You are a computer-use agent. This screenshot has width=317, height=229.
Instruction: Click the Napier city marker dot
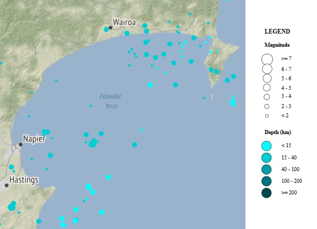tap(21, 144)
